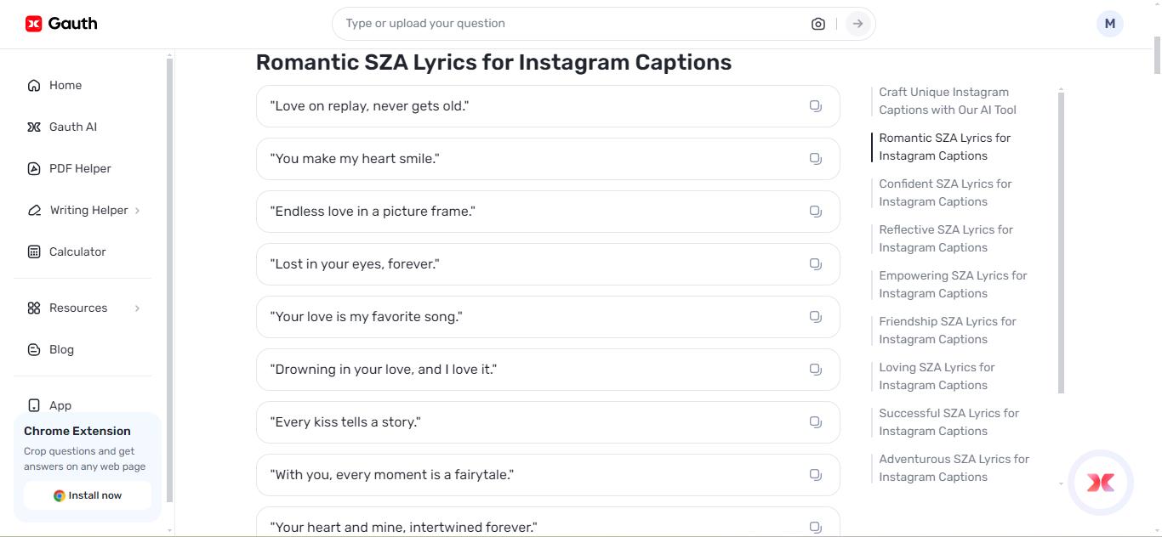Copy the "Every kiss tells a story." caption

(x=815, y=421)
